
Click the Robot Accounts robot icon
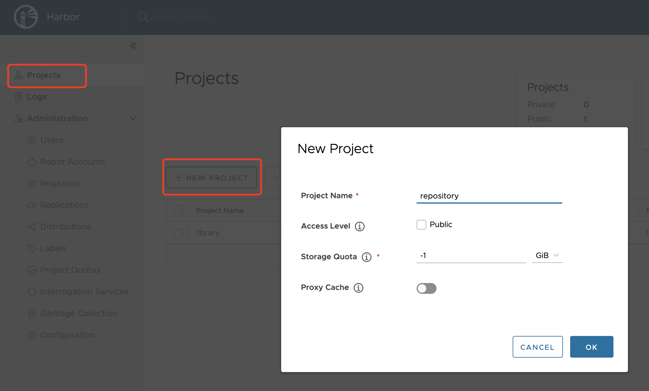(x=32, y=162)
